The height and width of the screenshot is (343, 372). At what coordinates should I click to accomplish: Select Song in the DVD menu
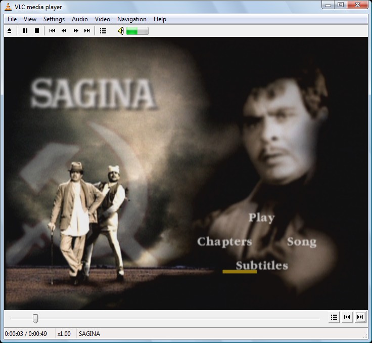[302, 242]
